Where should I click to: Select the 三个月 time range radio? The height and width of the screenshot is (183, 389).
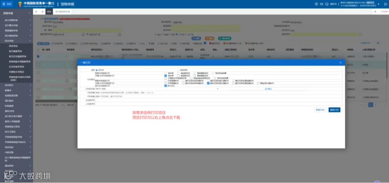(x=177, y=34)
